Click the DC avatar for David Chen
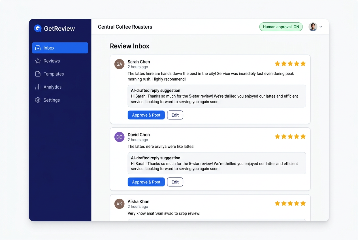Viewport: 358px width, 240px height. pyautogui.click(x=119, y=137)
